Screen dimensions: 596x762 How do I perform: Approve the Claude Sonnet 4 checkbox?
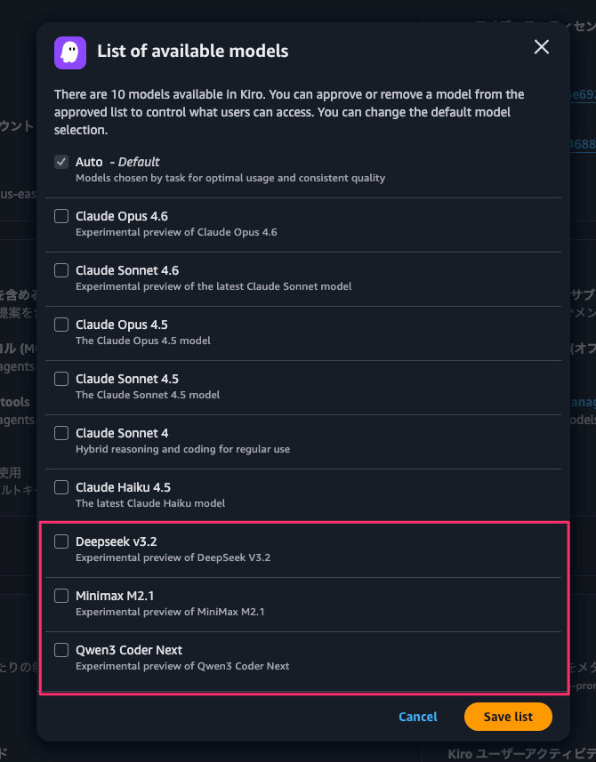click(61, 433)
